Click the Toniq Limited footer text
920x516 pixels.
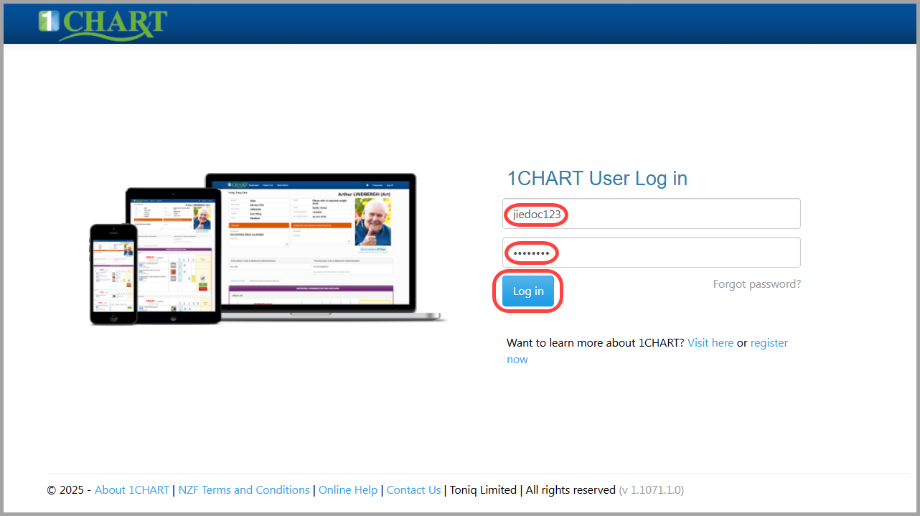(483, 490)
